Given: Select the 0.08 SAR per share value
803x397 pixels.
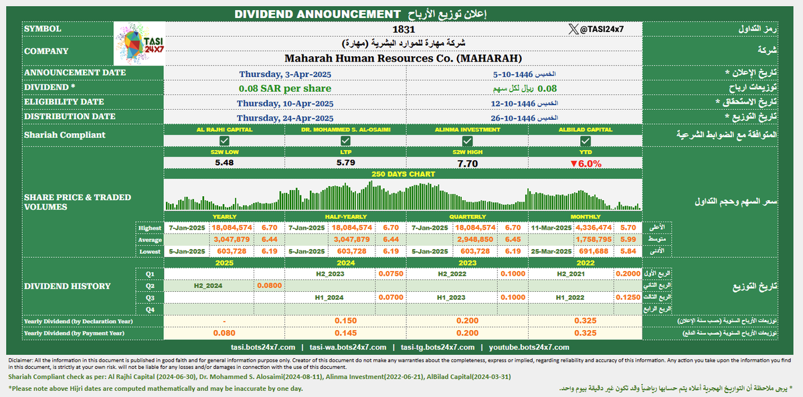Looking at the screenshot, I should tap(284, 88).
